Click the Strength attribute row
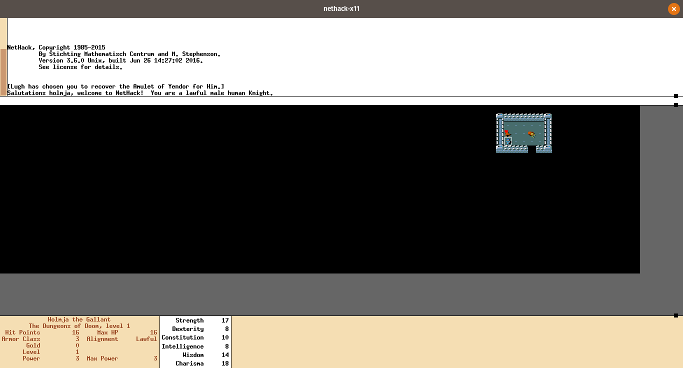Viewport: 683px width, 368px height. [195, 320]
